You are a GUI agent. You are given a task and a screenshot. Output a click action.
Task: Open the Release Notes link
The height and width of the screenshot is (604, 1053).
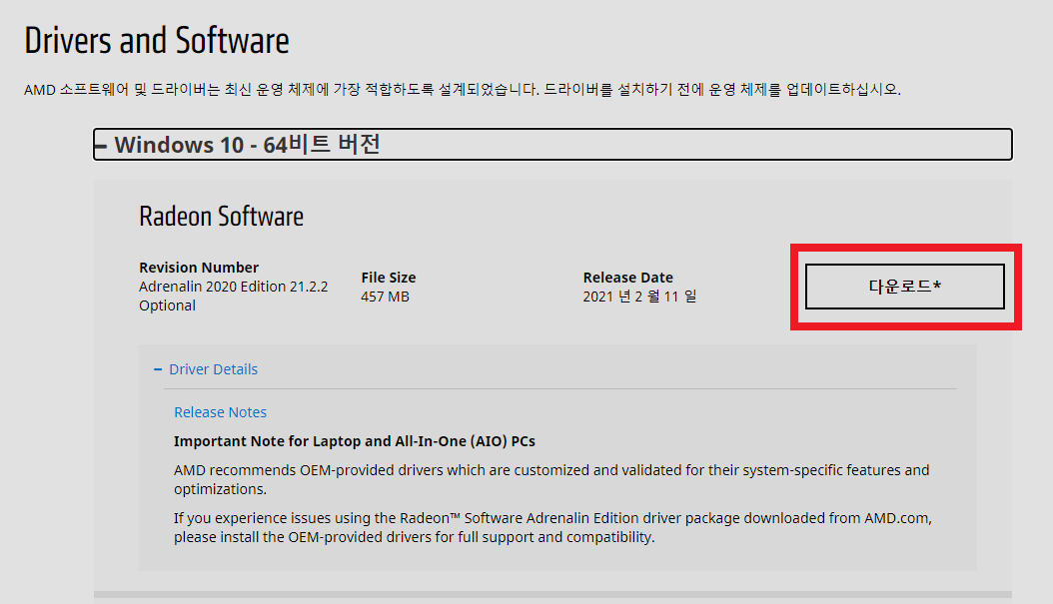[220, 412]
